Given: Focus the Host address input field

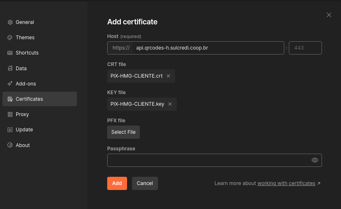Looking at the screenshot, I should [x=208, y=48].
